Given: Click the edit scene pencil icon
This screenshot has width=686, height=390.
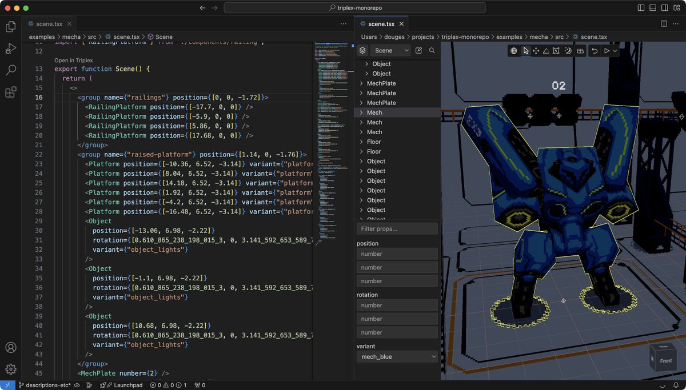Looking at the screenshot, I should pos(418,50).
